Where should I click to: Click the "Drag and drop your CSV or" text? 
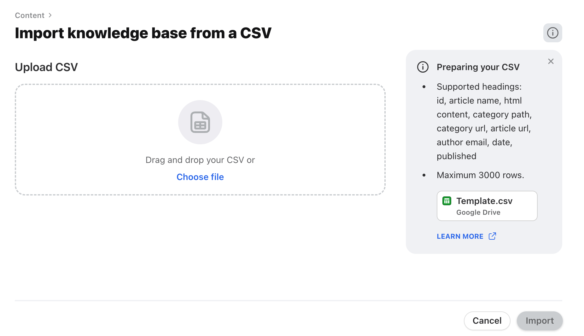click(x=200, y=160)
